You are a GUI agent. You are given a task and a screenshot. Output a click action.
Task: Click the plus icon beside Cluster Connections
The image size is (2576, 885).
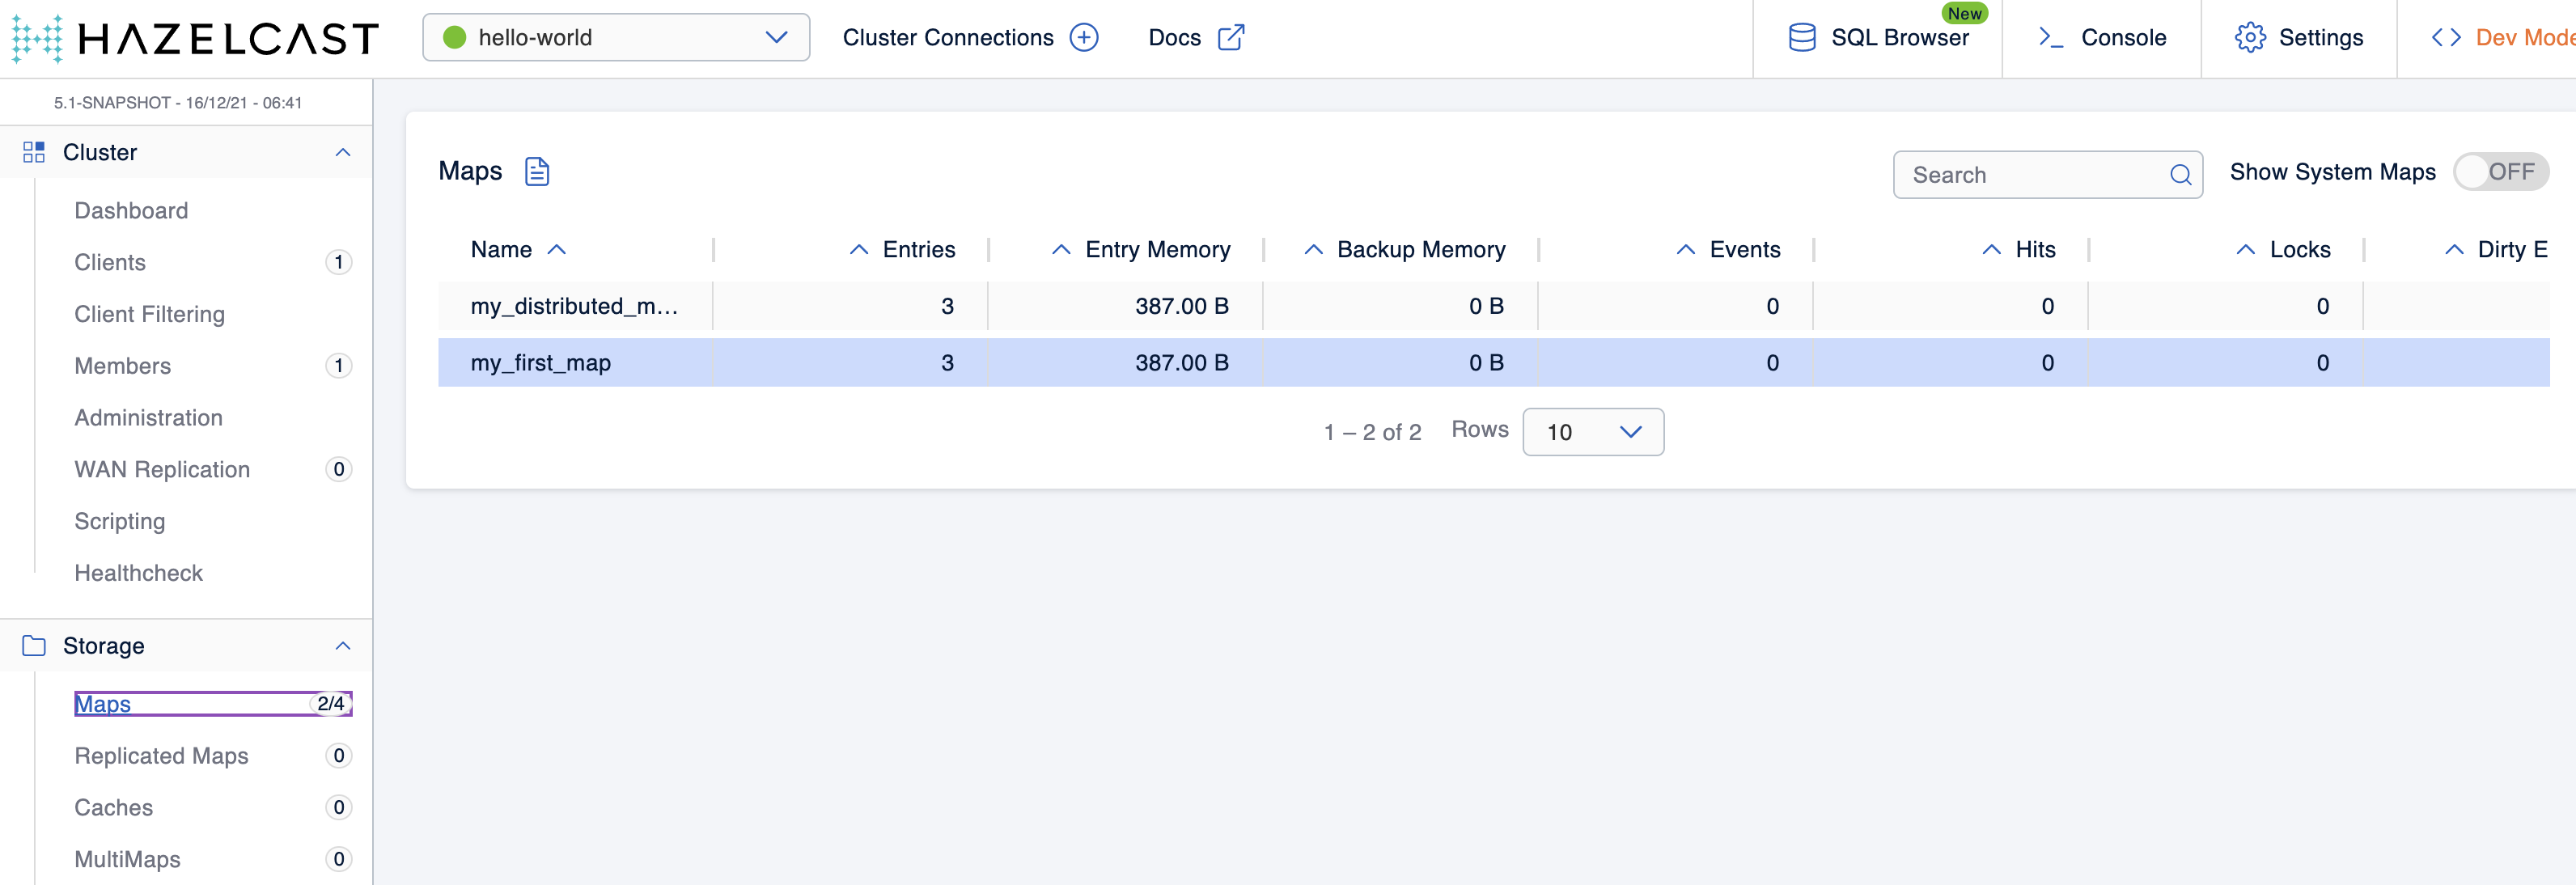point(1084,38)
